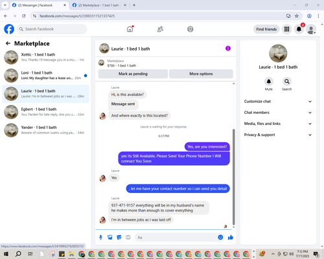Click Find friends button
Viewport: 324px width, 259px height.
coord(266,29)
